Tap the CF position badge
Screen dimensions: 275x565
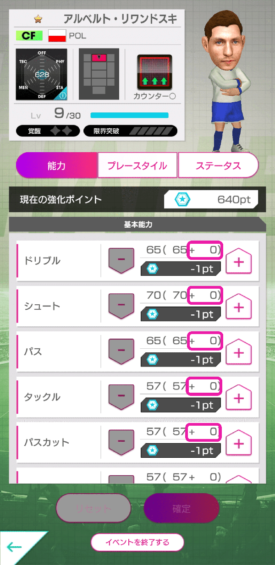29,36
